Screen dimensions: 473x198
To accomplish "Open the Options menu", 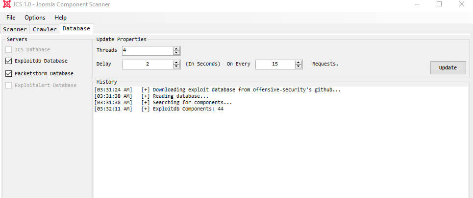I will (x=35, y=18).
